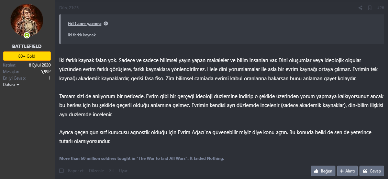The image size is (388, 179).
Task: Expand the Dahası user details
Action: coord(11,84)
